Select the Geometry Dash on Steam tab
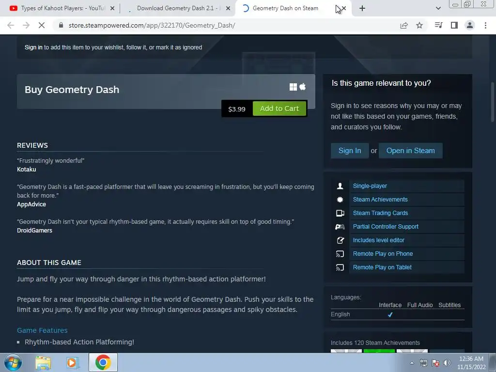496x372 pixels. click(x=285, y=8)
